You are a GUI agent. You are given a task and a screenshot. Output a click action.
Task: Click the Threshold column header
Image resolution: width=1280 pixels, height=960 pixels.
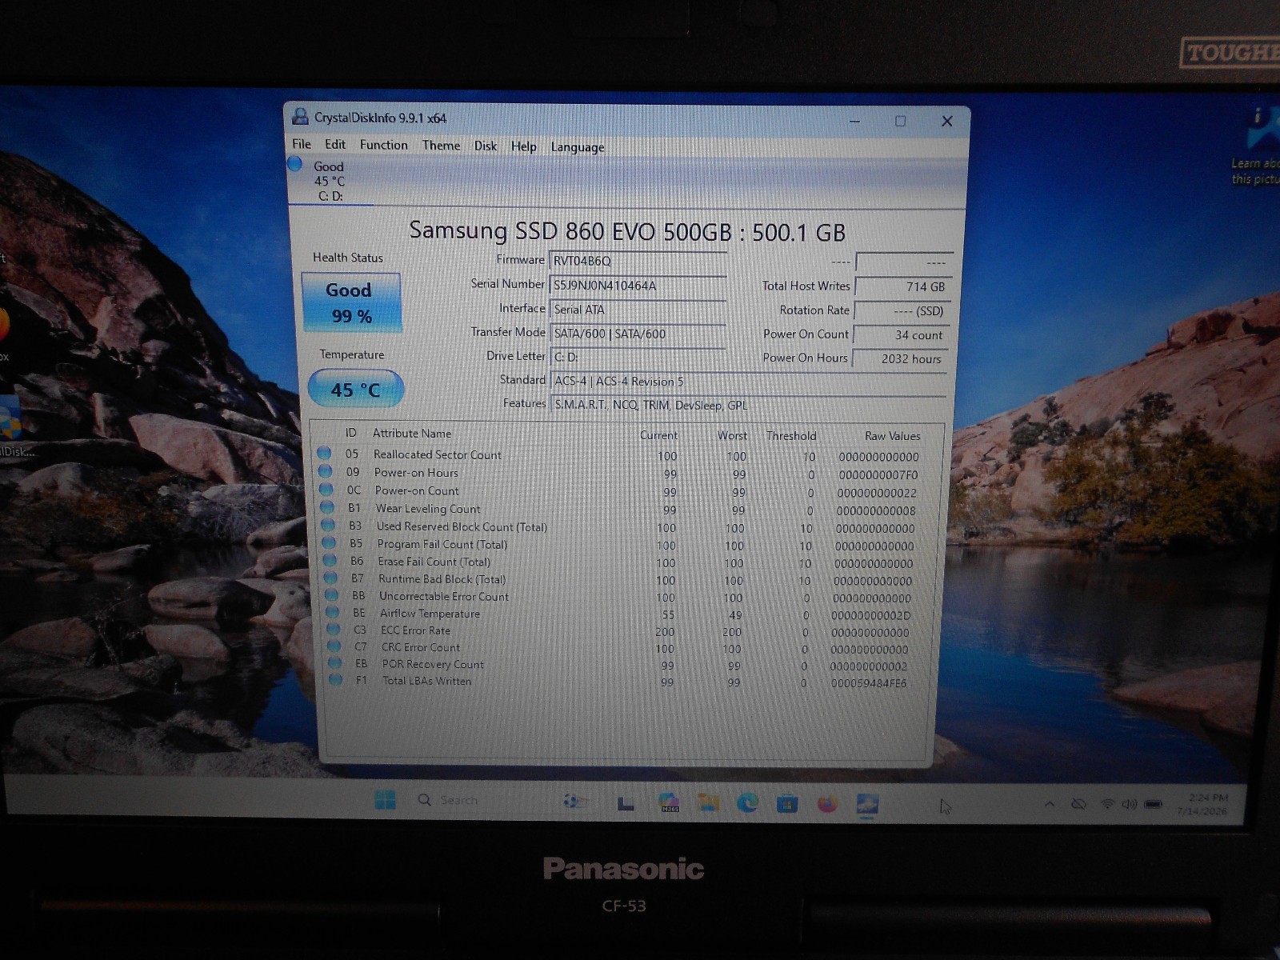click(791, 435)
